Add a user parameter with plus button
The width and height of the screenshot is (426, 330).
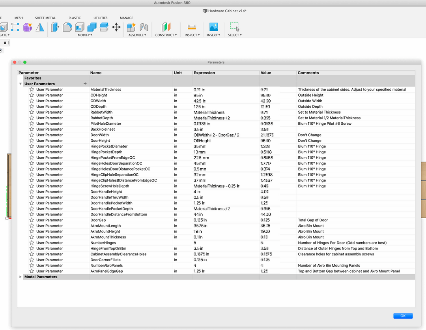[85, 84]
